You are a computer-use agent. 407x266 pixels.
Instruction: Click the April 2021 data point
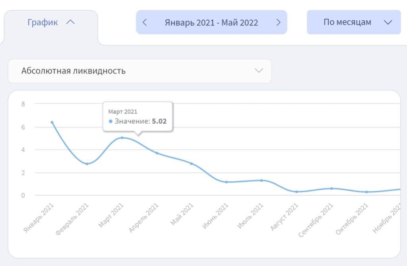pyautogui.click(x=157, y=153)
